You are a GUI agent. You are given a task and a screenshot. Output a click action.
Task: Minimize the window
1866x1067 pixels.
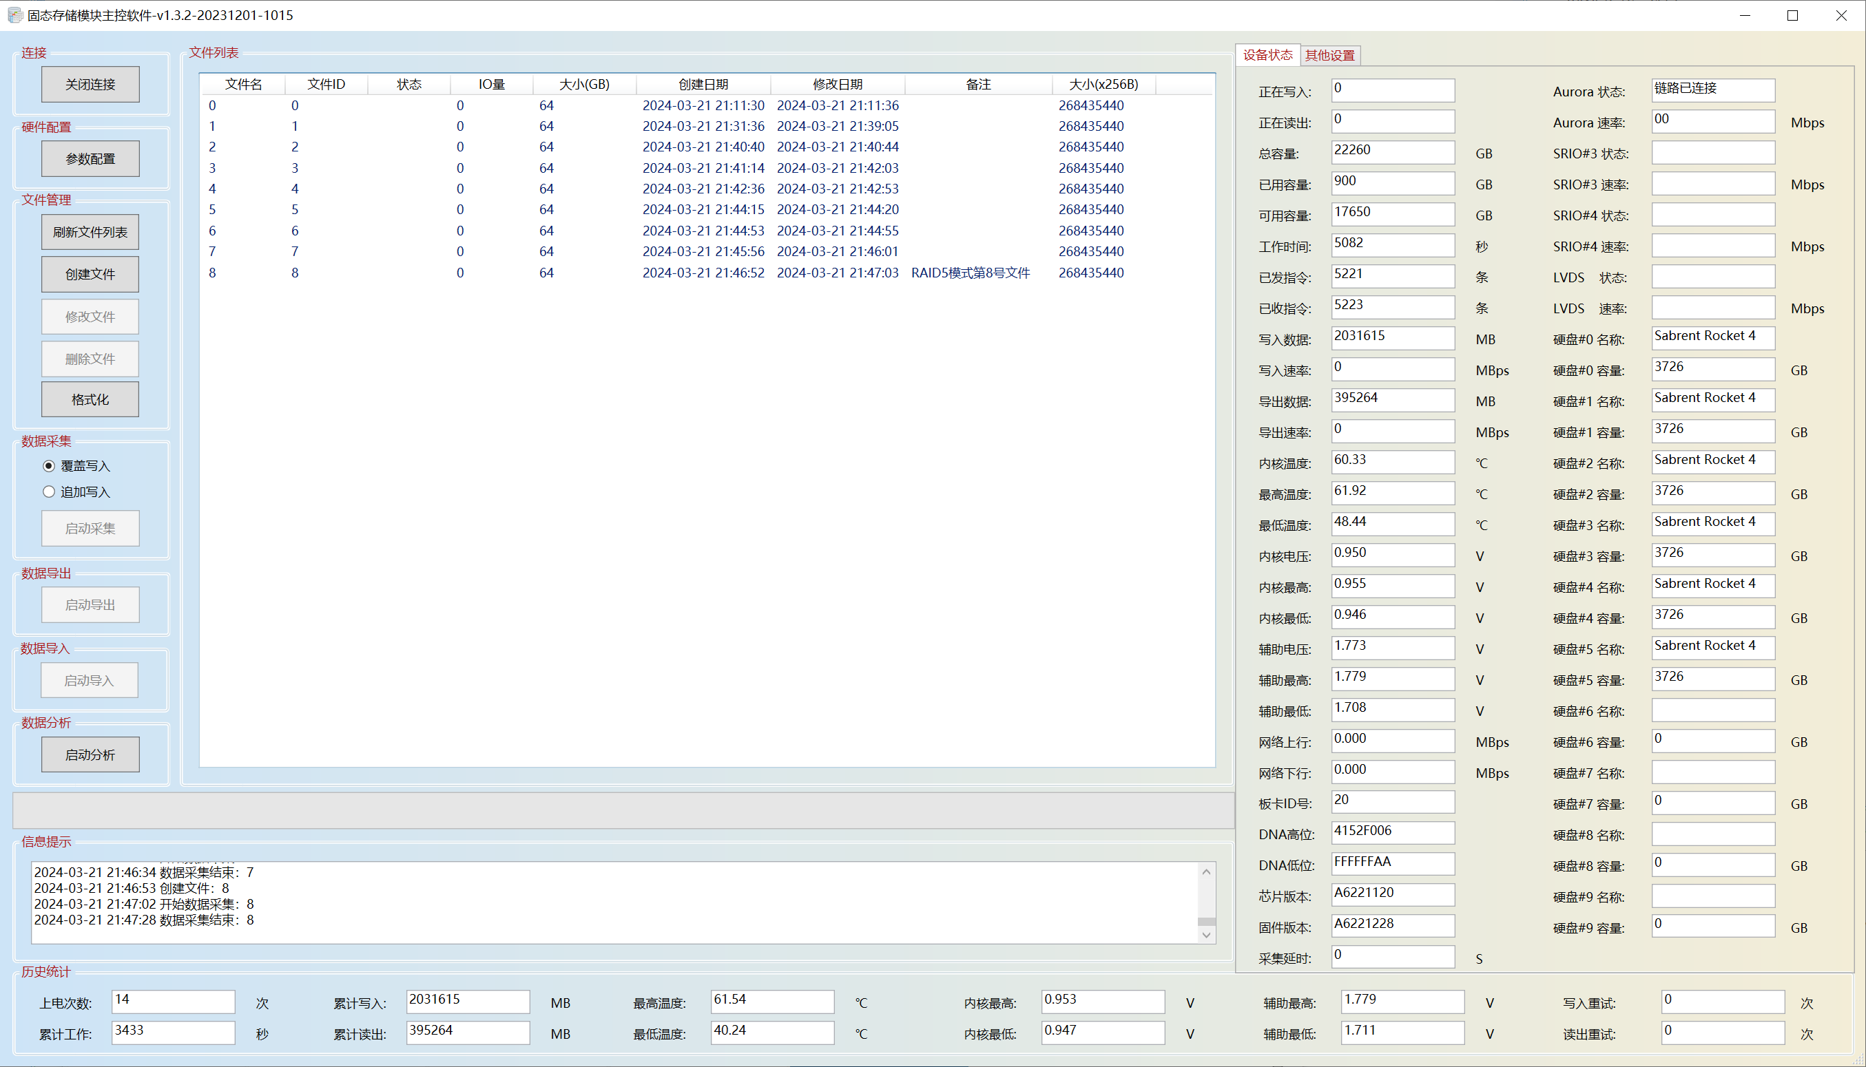(1744, 15)
